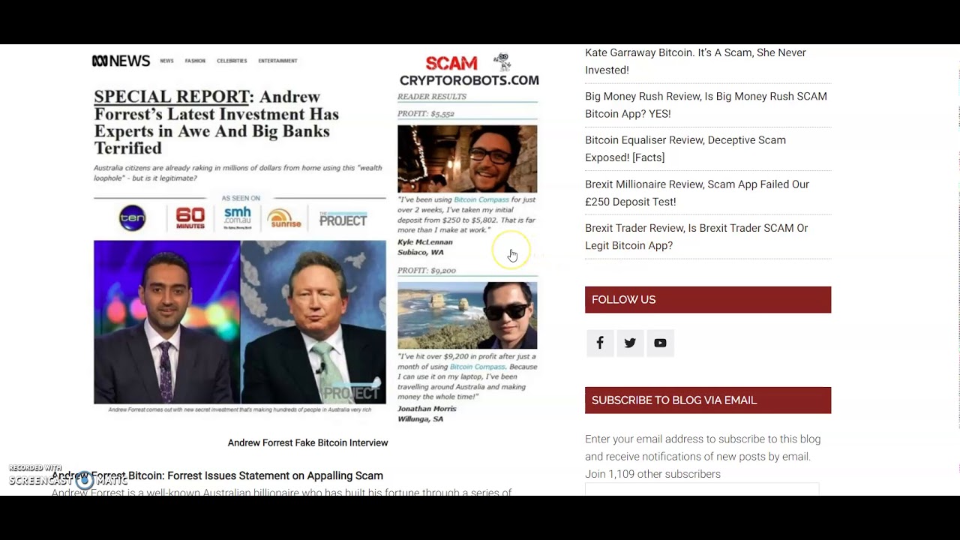Click the smh.com.au logo

(x=237, y=217)
